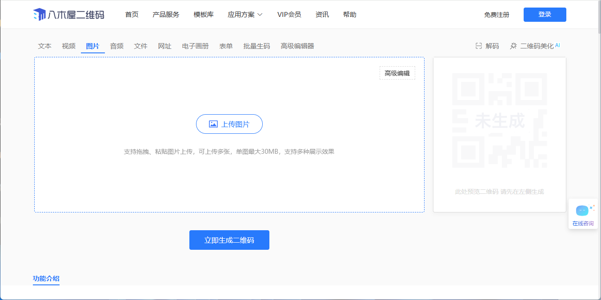Open the 在线咨询 chat robot icon

582,211
